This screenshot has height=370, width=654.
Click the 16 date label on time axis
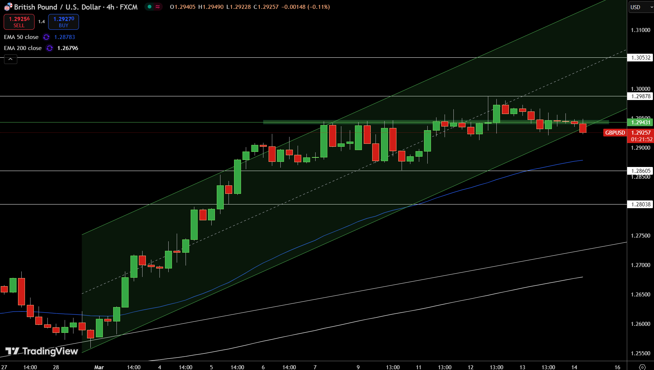point(618,367)
